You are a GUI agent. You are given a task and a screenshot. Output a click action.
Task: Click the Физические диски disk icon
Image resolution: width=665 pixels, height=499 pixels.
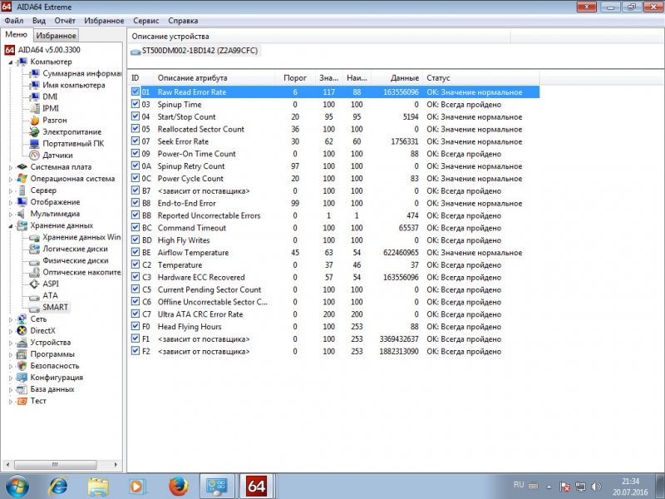35,259
